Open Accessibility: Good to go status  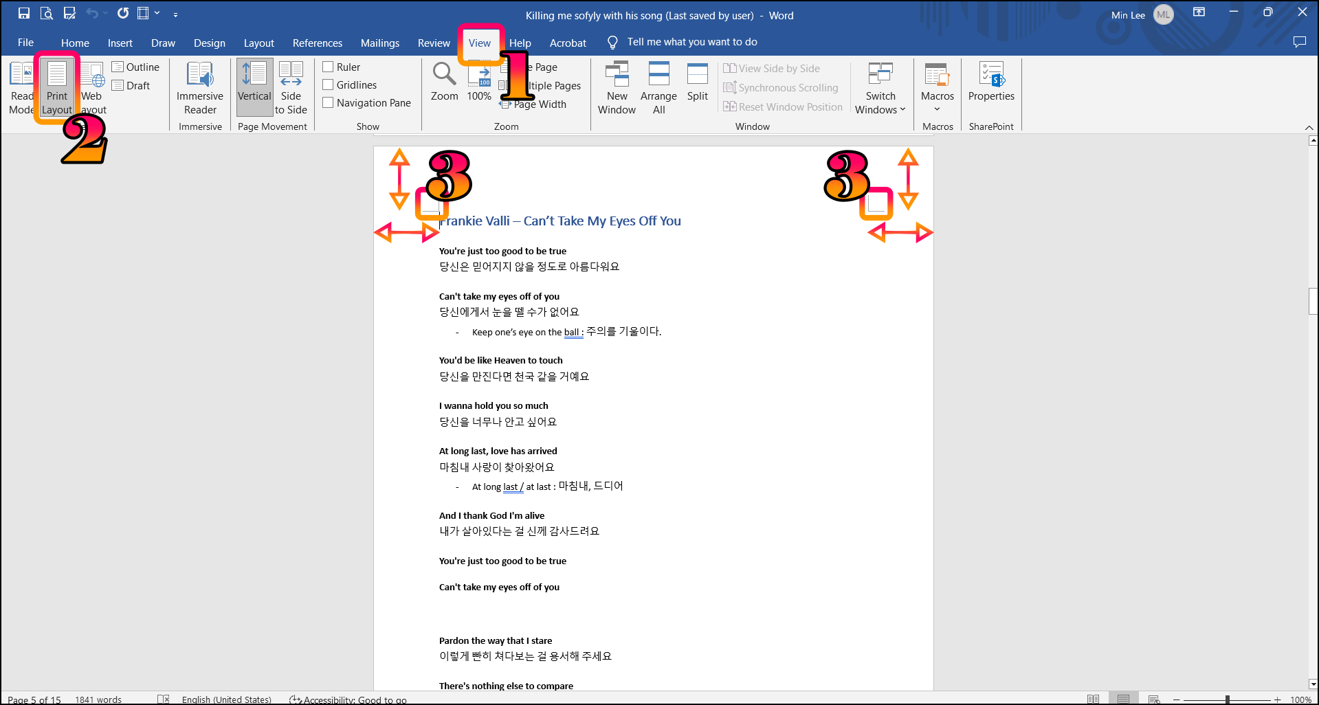click(x=348, y=700)
